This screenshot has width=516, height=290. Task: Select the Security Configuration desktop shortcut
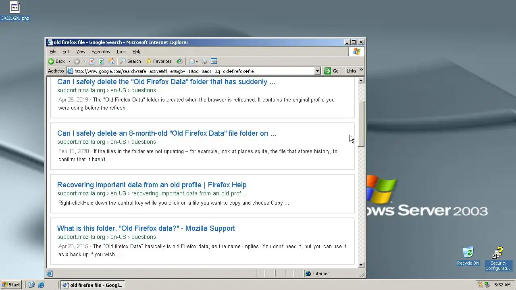498,259
